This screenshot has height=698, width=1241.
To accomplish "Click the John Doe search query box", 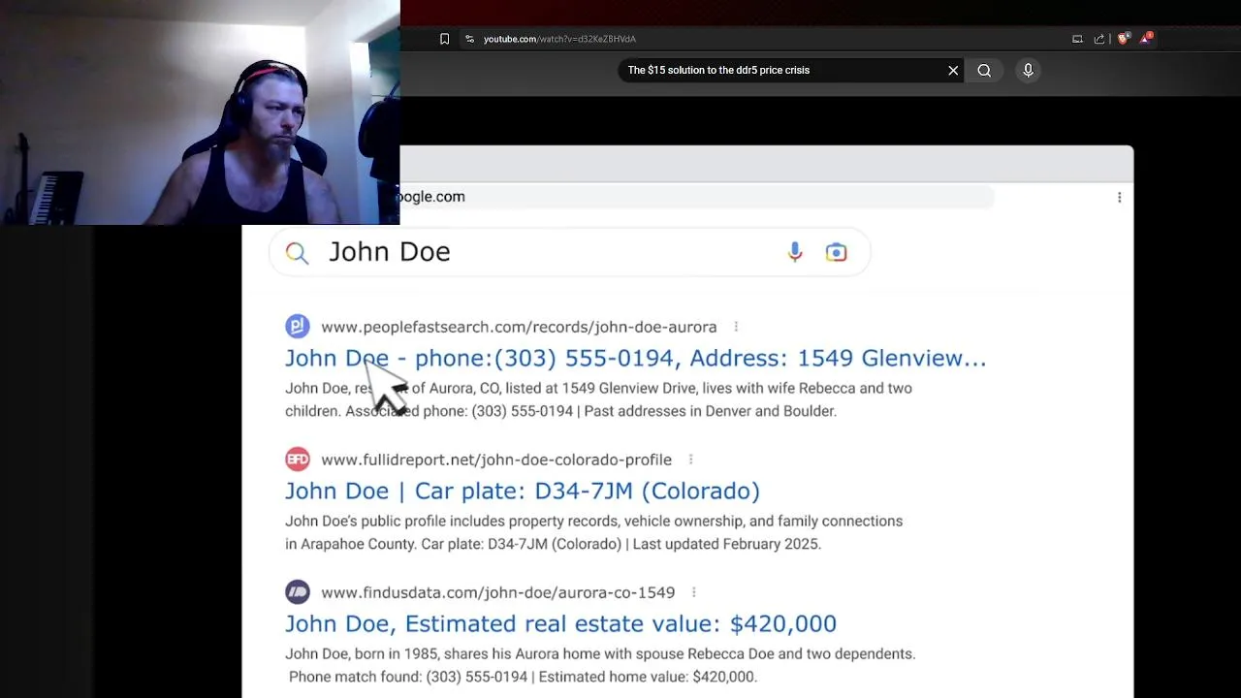I will (x=569, y=252).
